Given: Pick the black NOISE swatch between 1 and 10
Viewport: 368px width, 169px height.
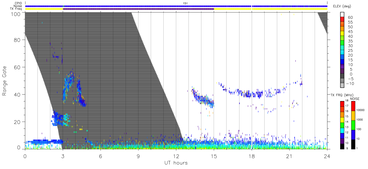Looking at the screenshot, I should click(353, 144).
